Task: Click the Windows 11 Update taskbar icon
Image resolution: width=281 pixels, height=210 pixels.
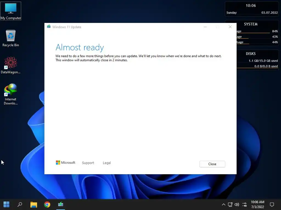Action: tap(61, 205)
